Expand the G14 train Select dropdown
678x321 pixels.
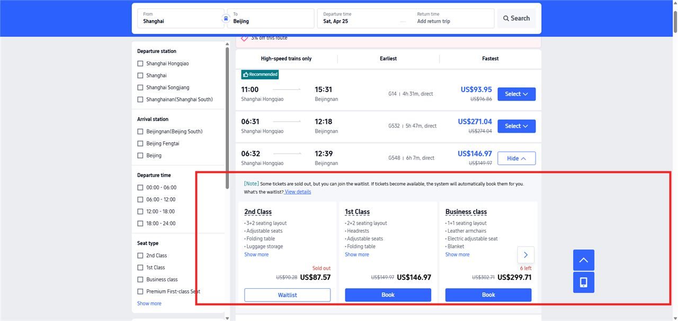click(516, 94)
